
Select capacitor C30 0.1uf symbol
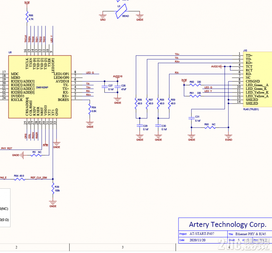coord(158,126)
